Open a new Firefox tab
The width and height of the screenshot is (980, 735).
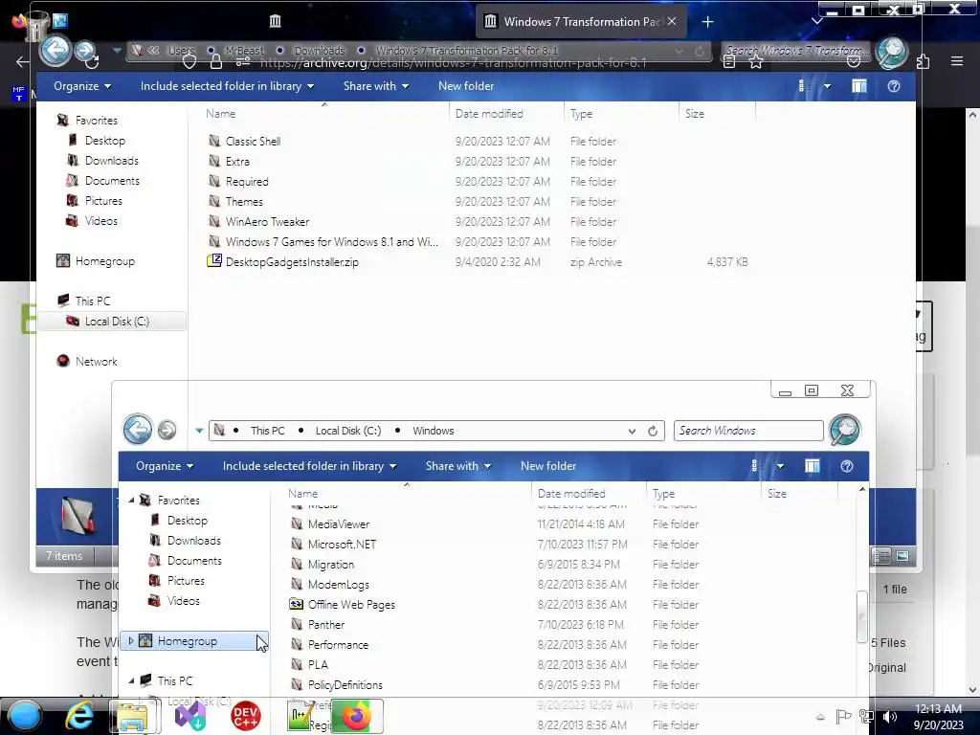click(x=707, y=22)
